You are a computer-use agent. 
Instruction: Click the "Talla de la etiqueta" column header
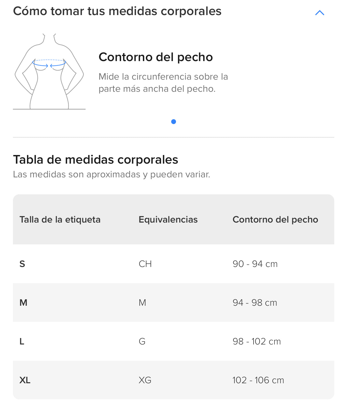click(x=60, y=220)
